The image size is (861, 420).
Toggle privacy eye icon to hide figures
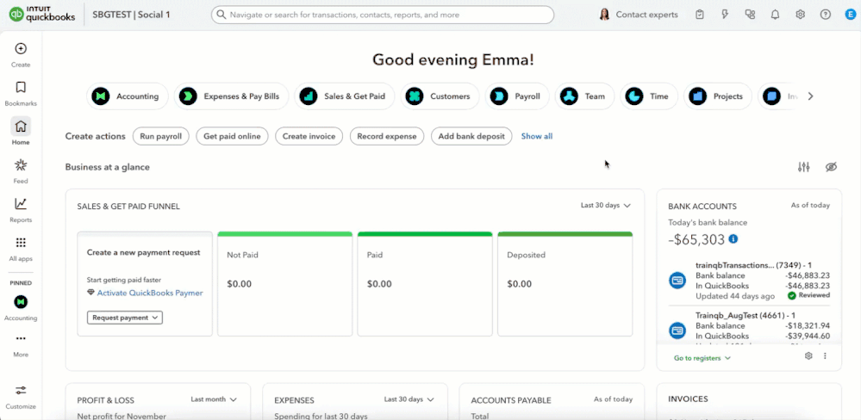pyautogui.click(x=832, y=167)
